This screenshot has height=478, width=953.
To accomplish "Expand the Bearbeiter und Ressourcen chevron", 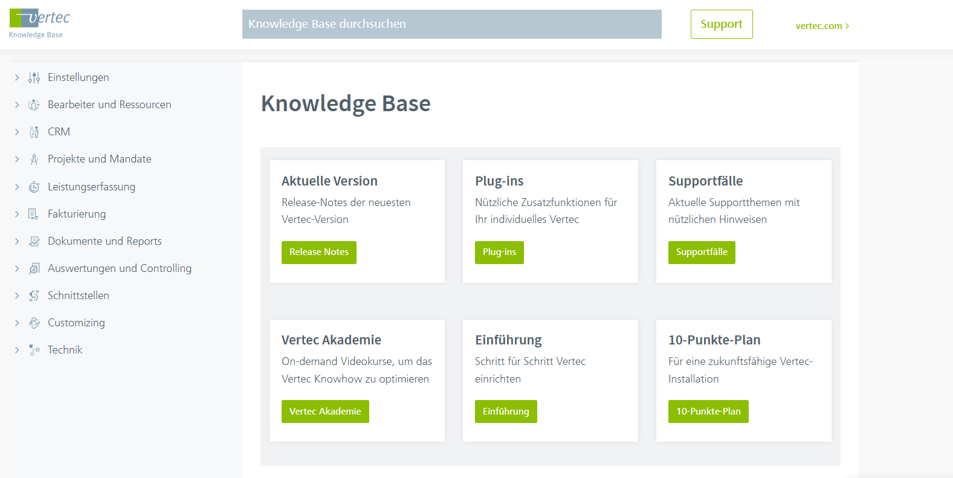I will click(x=17, y=105).
